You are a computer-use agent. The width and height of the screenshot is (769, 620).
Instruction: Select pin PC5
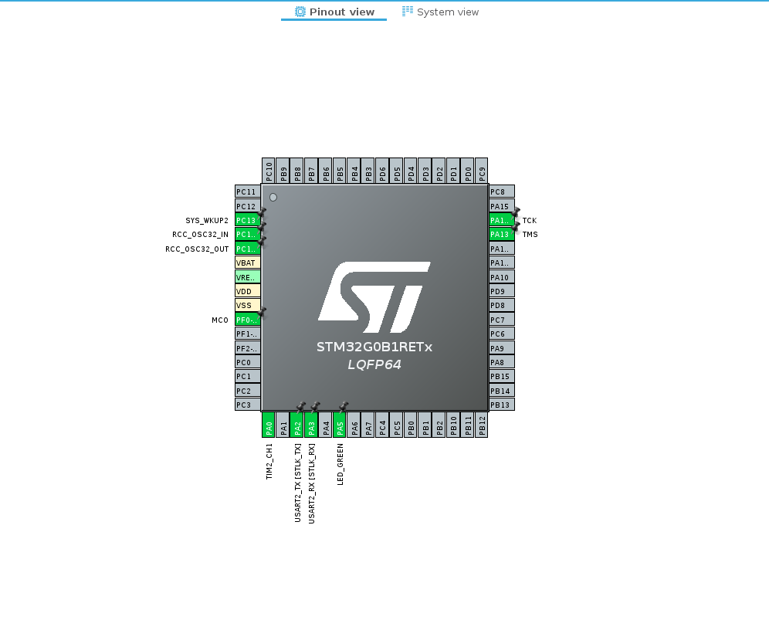(396, 425)
